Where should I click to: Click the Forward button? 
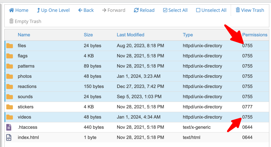[x=114, y=10]
